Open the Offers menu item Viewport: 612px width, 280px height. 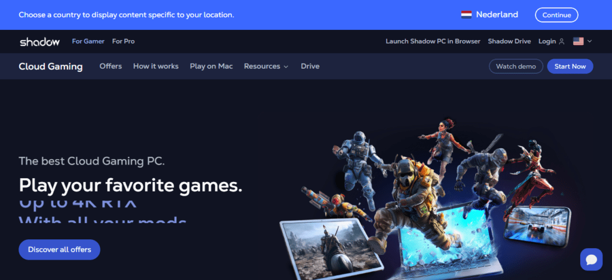point(111,66)
